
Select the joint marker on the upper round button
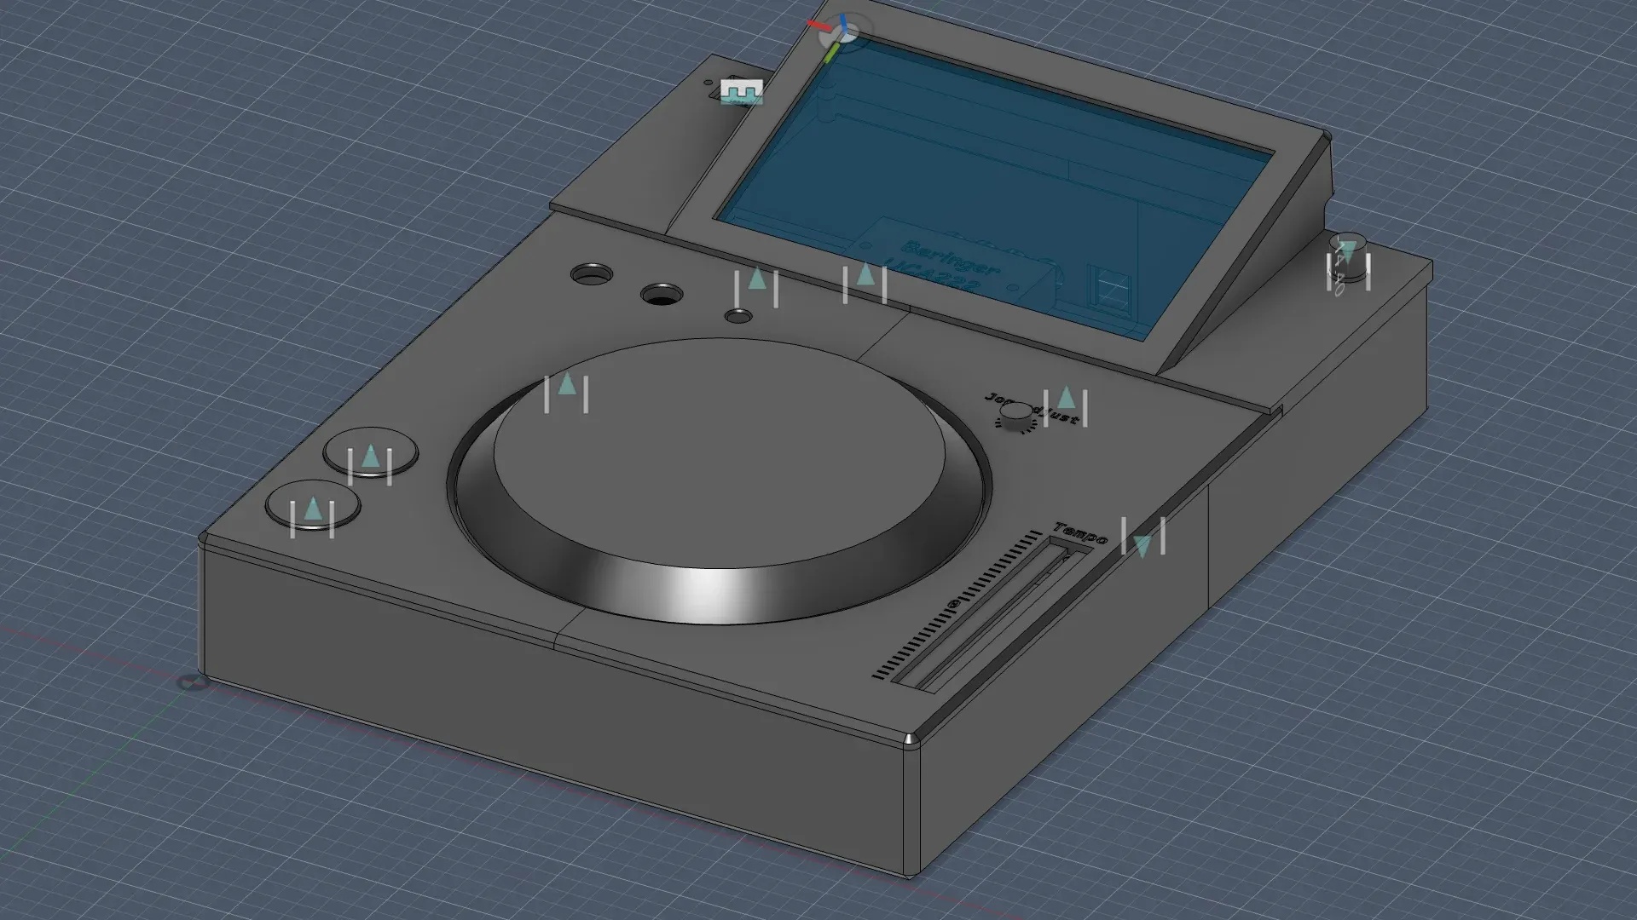(370, 465)
